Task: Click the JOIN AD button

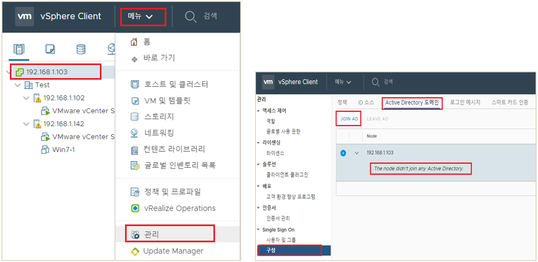Action: [x=349, y=119]
